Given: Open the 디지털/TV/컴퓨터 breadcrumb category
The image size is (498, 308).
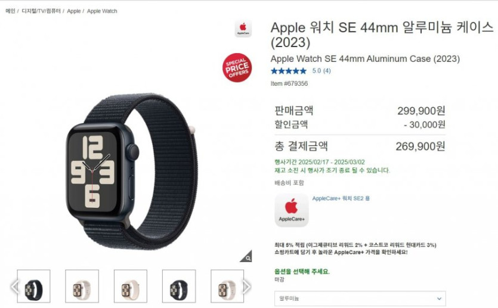Looking at the screenshot, I should pos(41,11).
